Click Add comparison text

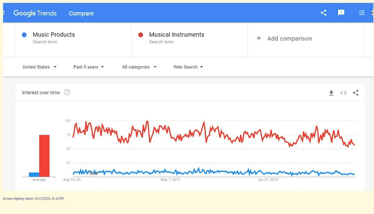point(289,39)
